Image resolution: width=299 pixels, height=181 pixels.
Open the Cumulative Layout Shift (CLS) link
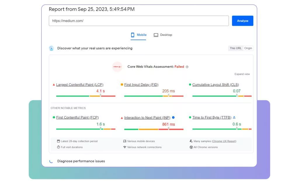pos(215,85)
